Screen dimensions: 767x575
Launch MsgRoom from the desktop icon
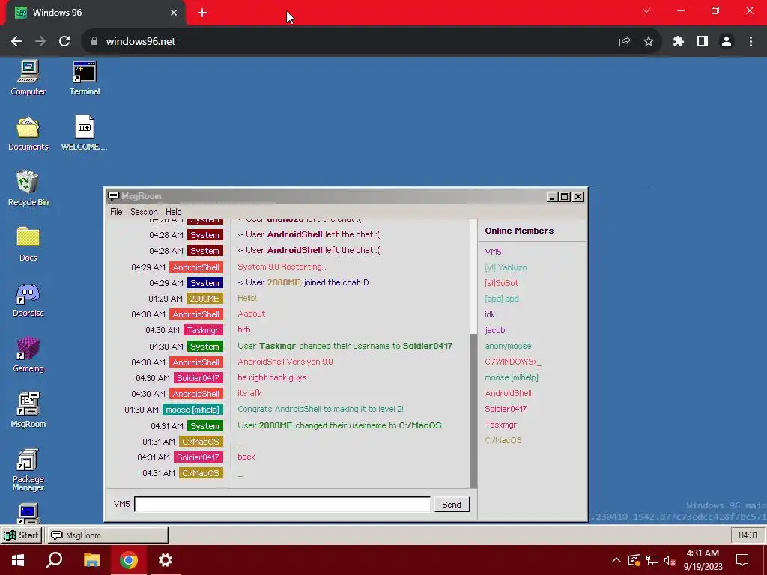28,411
